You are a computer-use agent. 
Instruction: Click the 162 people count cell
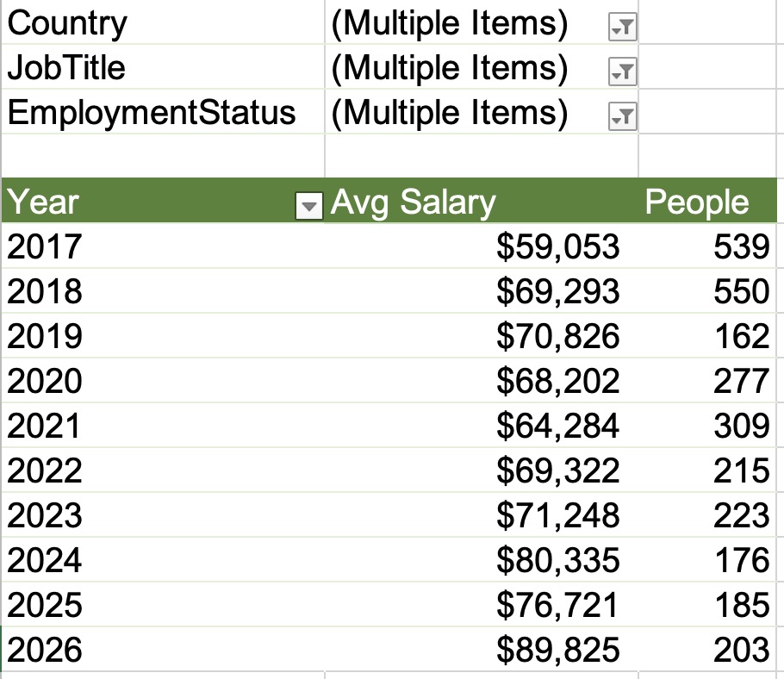[x=742, y=336]
